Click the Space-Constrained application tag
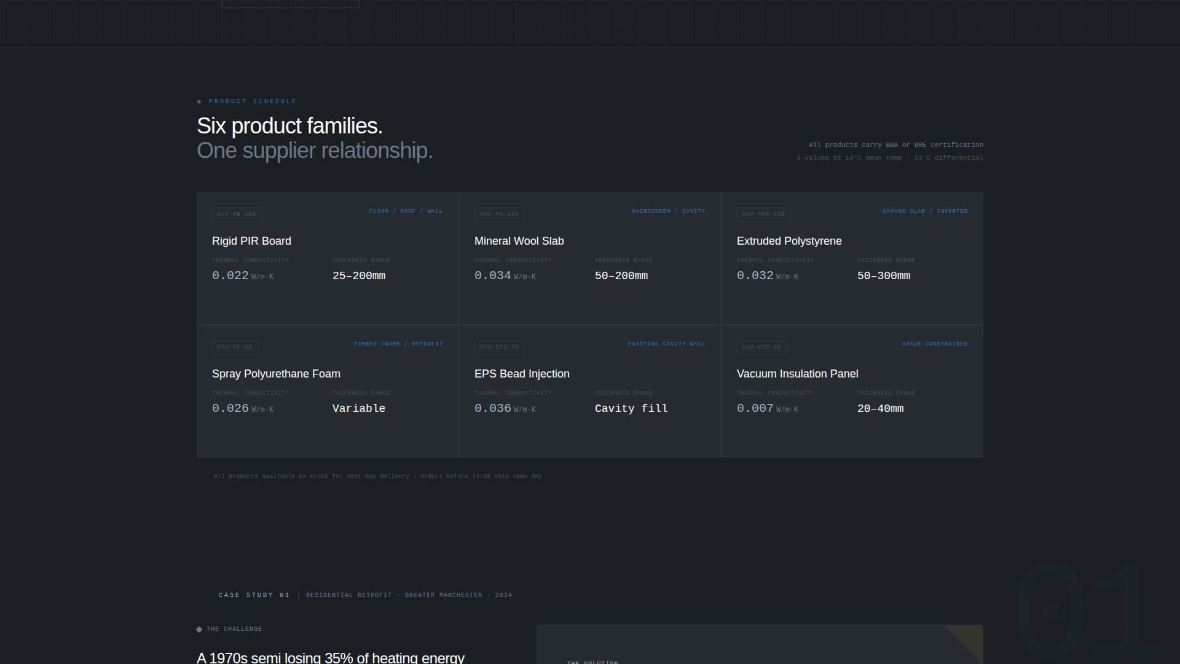Screen dimensions: 1180x664 point(935,344)
